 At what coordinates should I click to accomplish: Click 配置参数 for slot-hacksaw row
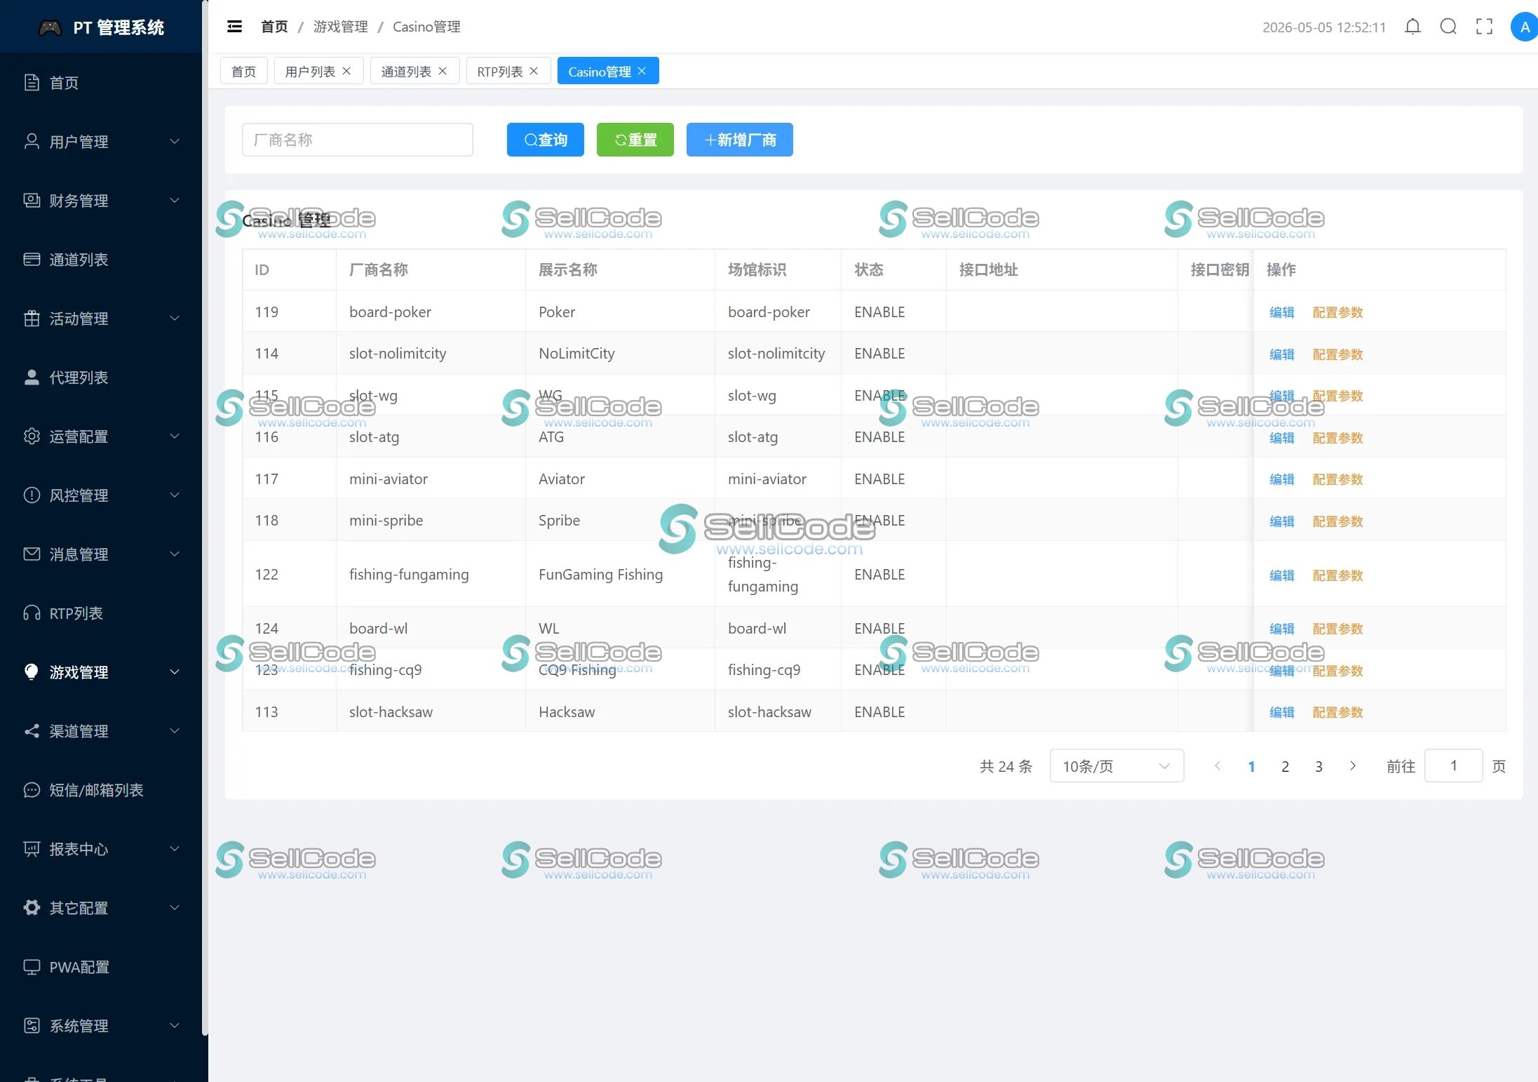[x=1337, y=712]
